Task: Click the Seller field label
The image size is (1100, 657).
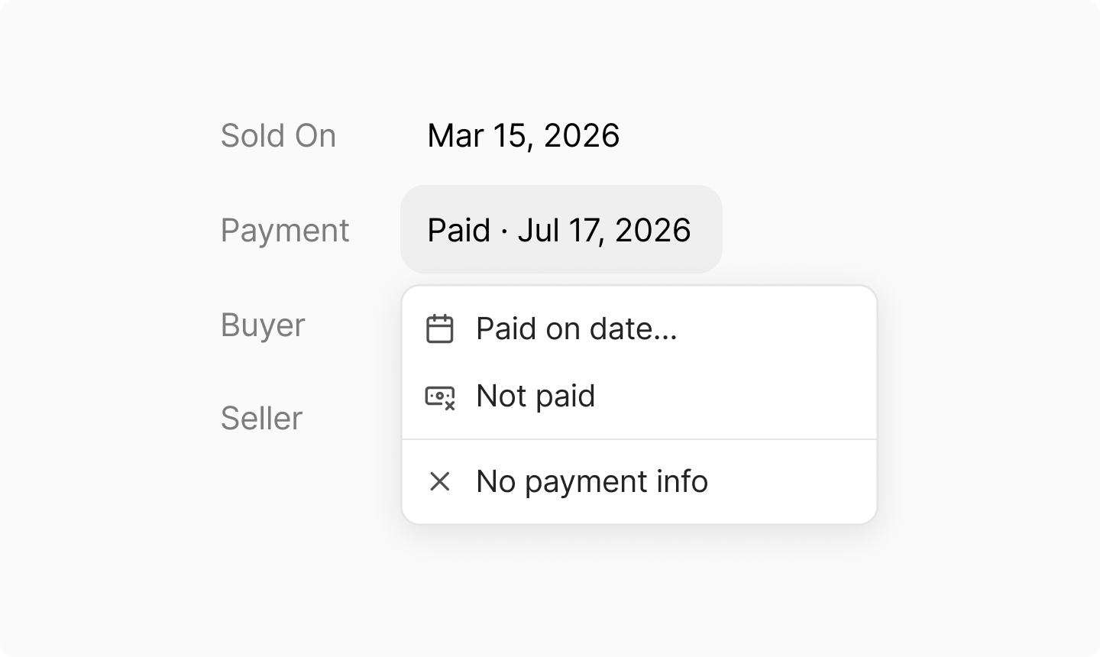Action: coord(261,419)
